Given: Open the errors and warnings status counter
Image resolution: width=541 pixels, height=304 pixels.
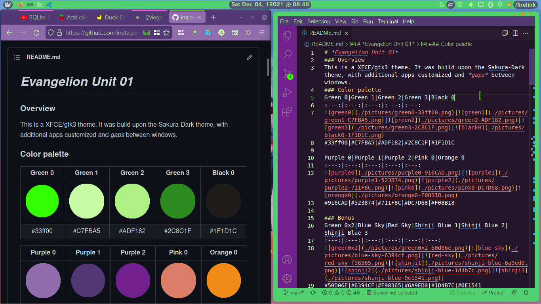Looking at the screenshot, I should coord(341,293).
